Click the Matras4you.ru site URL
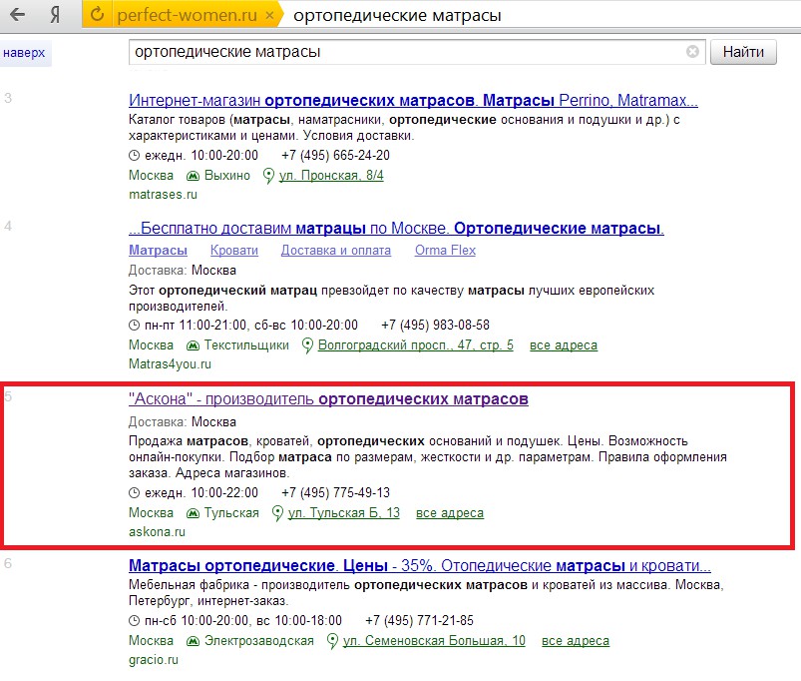Image resolution: width=801 pixels, height=681 pixels. [x=170, y=364]
